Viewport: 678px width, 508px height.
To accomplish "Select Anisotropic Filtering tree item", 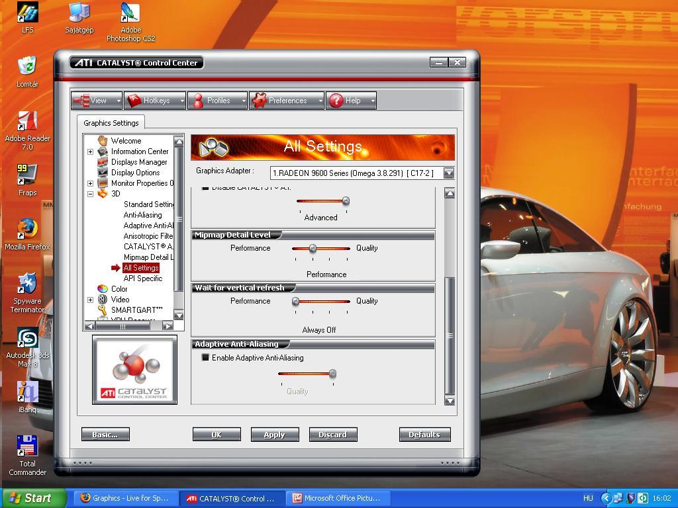I will 148,236.
